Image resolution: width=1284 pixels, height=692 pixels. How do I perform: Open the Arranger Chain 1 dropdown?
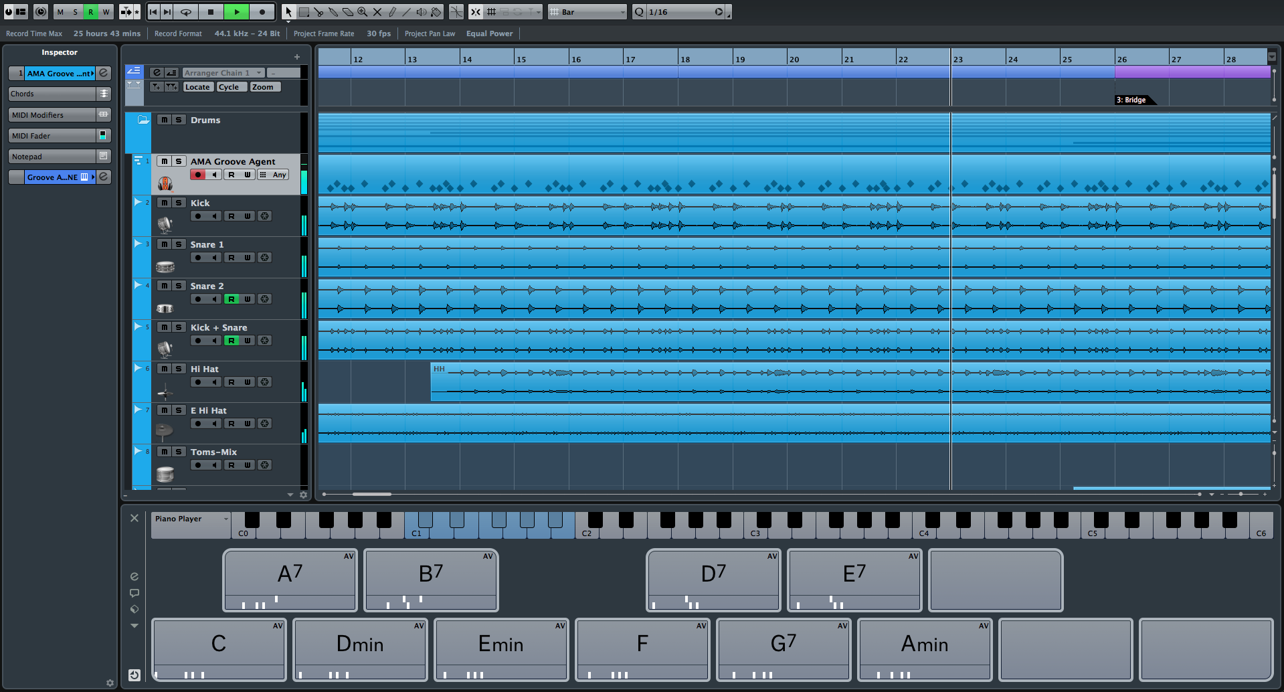(223, 72)
